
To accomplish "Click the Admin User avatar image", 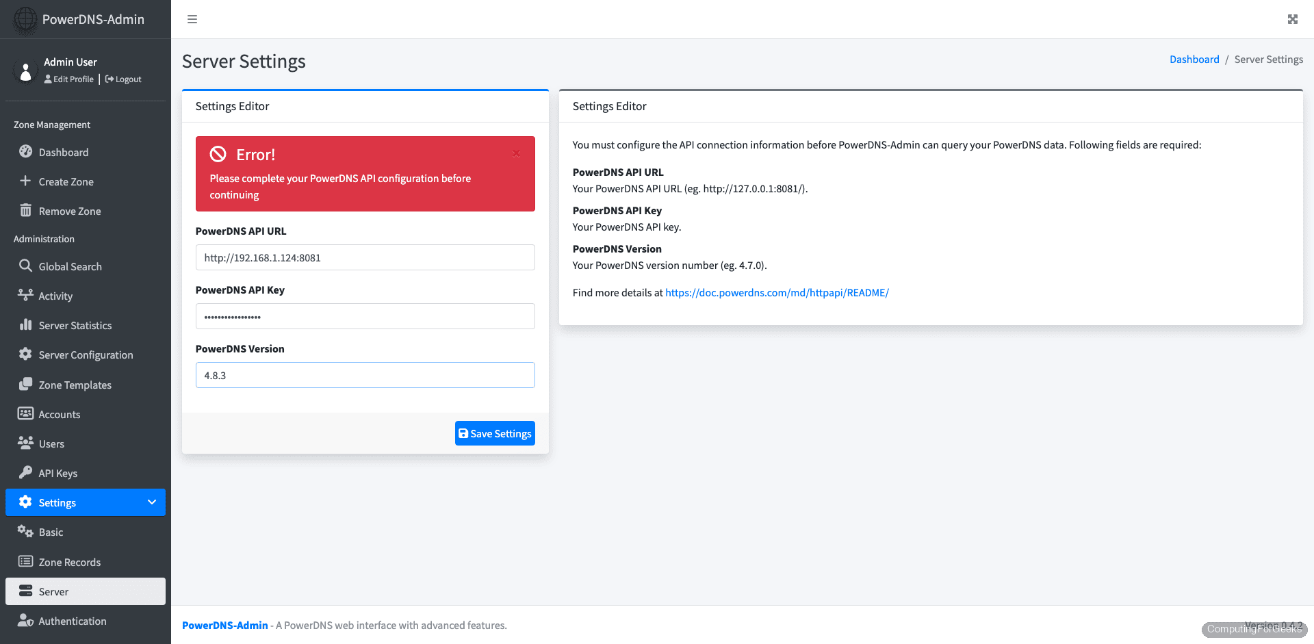I will tap(25, 70).
